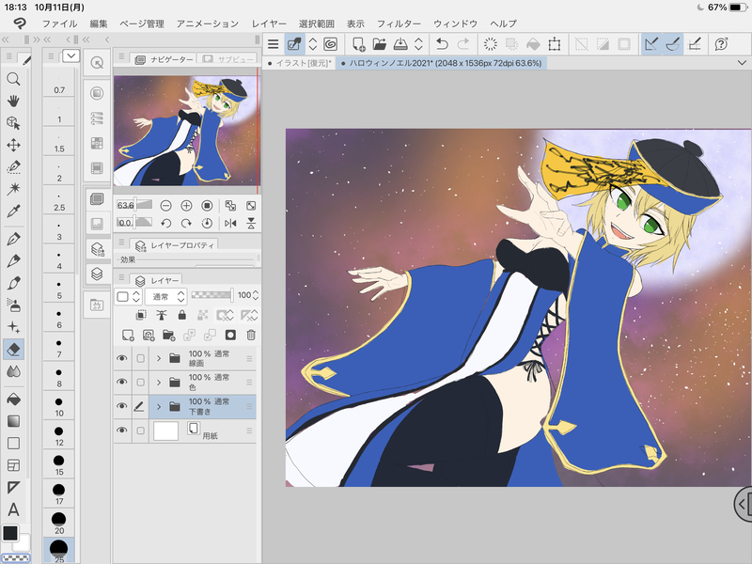Expand the 下書き layer folder
The height and width of the screenshot is (564, 752).
tap(159, 407)
